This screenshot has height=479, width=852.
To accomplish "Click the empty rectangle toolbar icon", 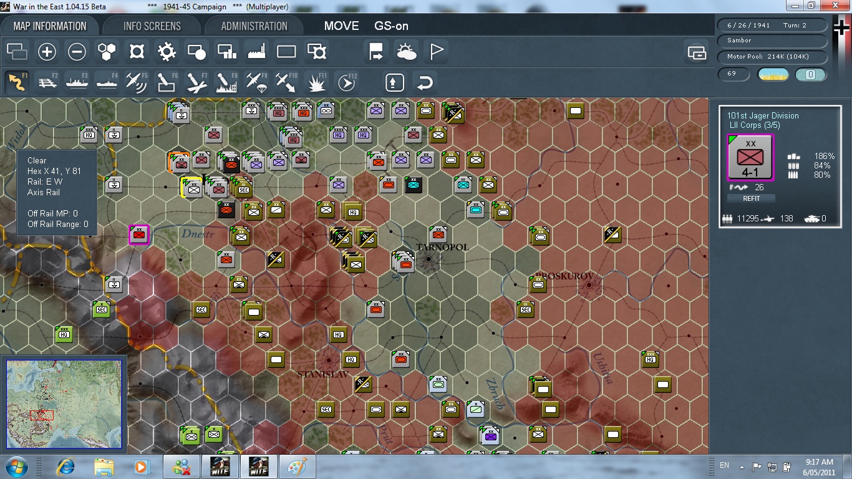I will 286,52.
